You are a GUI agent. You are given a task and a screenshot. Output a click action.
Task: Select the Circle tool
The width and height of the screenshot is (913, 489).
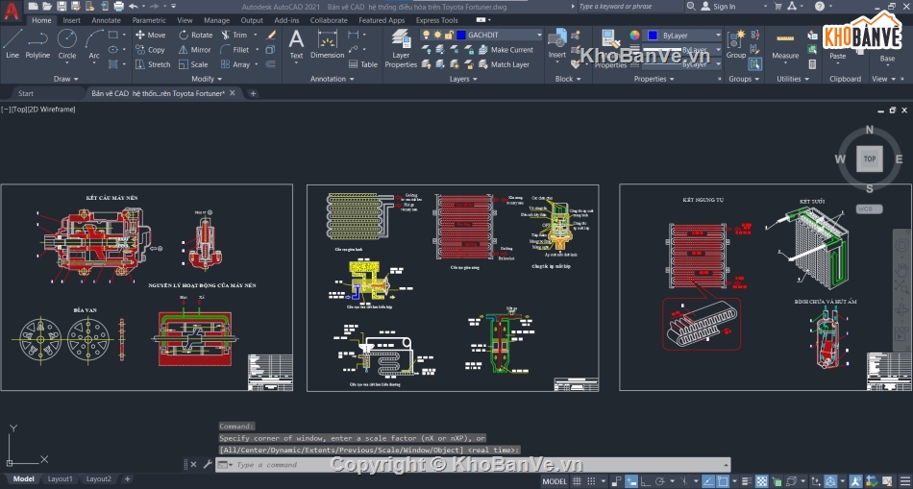tap(67, 43)
